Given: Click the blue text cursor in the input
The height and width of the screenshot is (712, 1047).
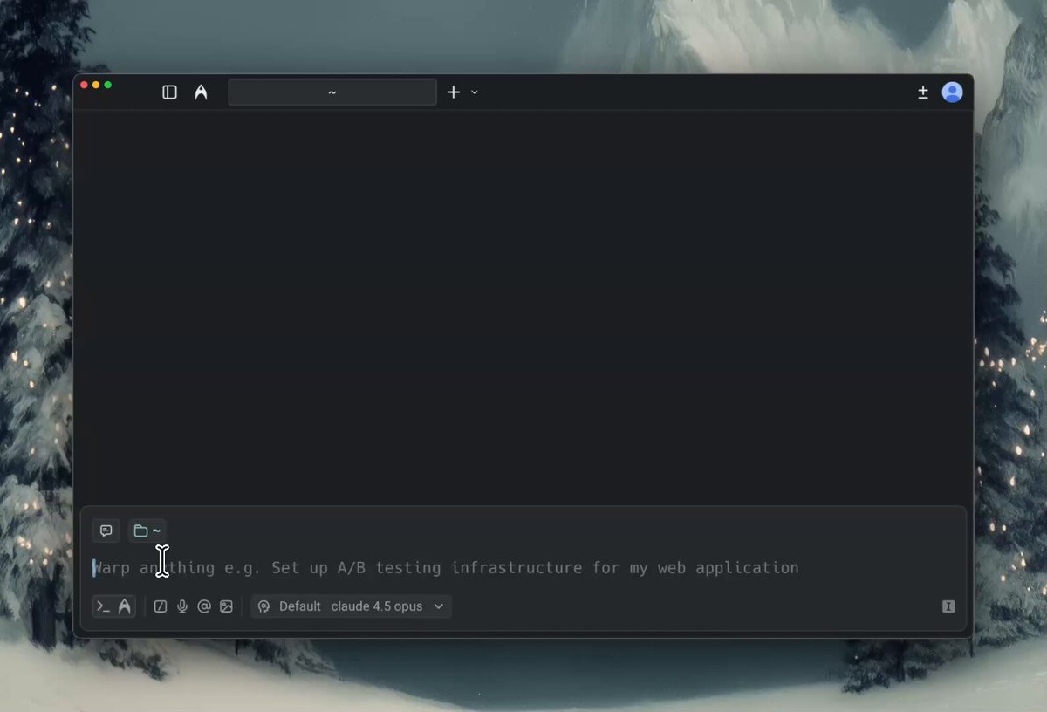Looking at the screenshot, I should [94, 567].
